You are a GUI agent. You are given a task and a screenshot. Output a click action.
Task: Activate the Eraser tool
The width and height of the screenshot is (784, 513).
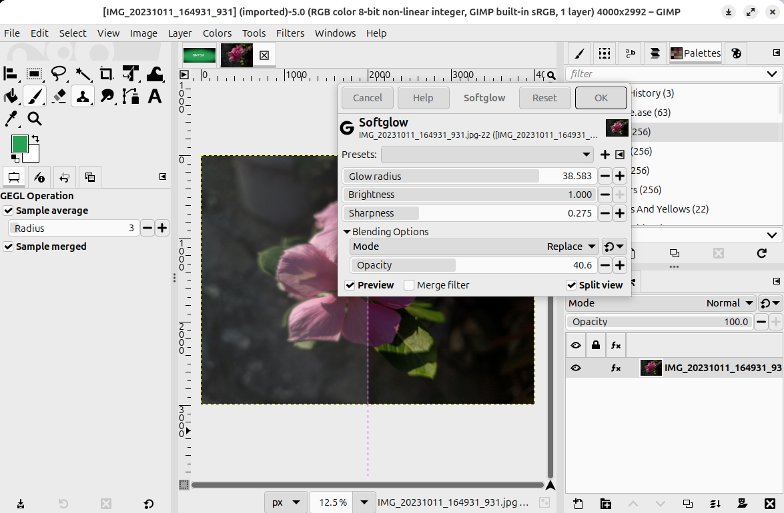click(59, 97)
